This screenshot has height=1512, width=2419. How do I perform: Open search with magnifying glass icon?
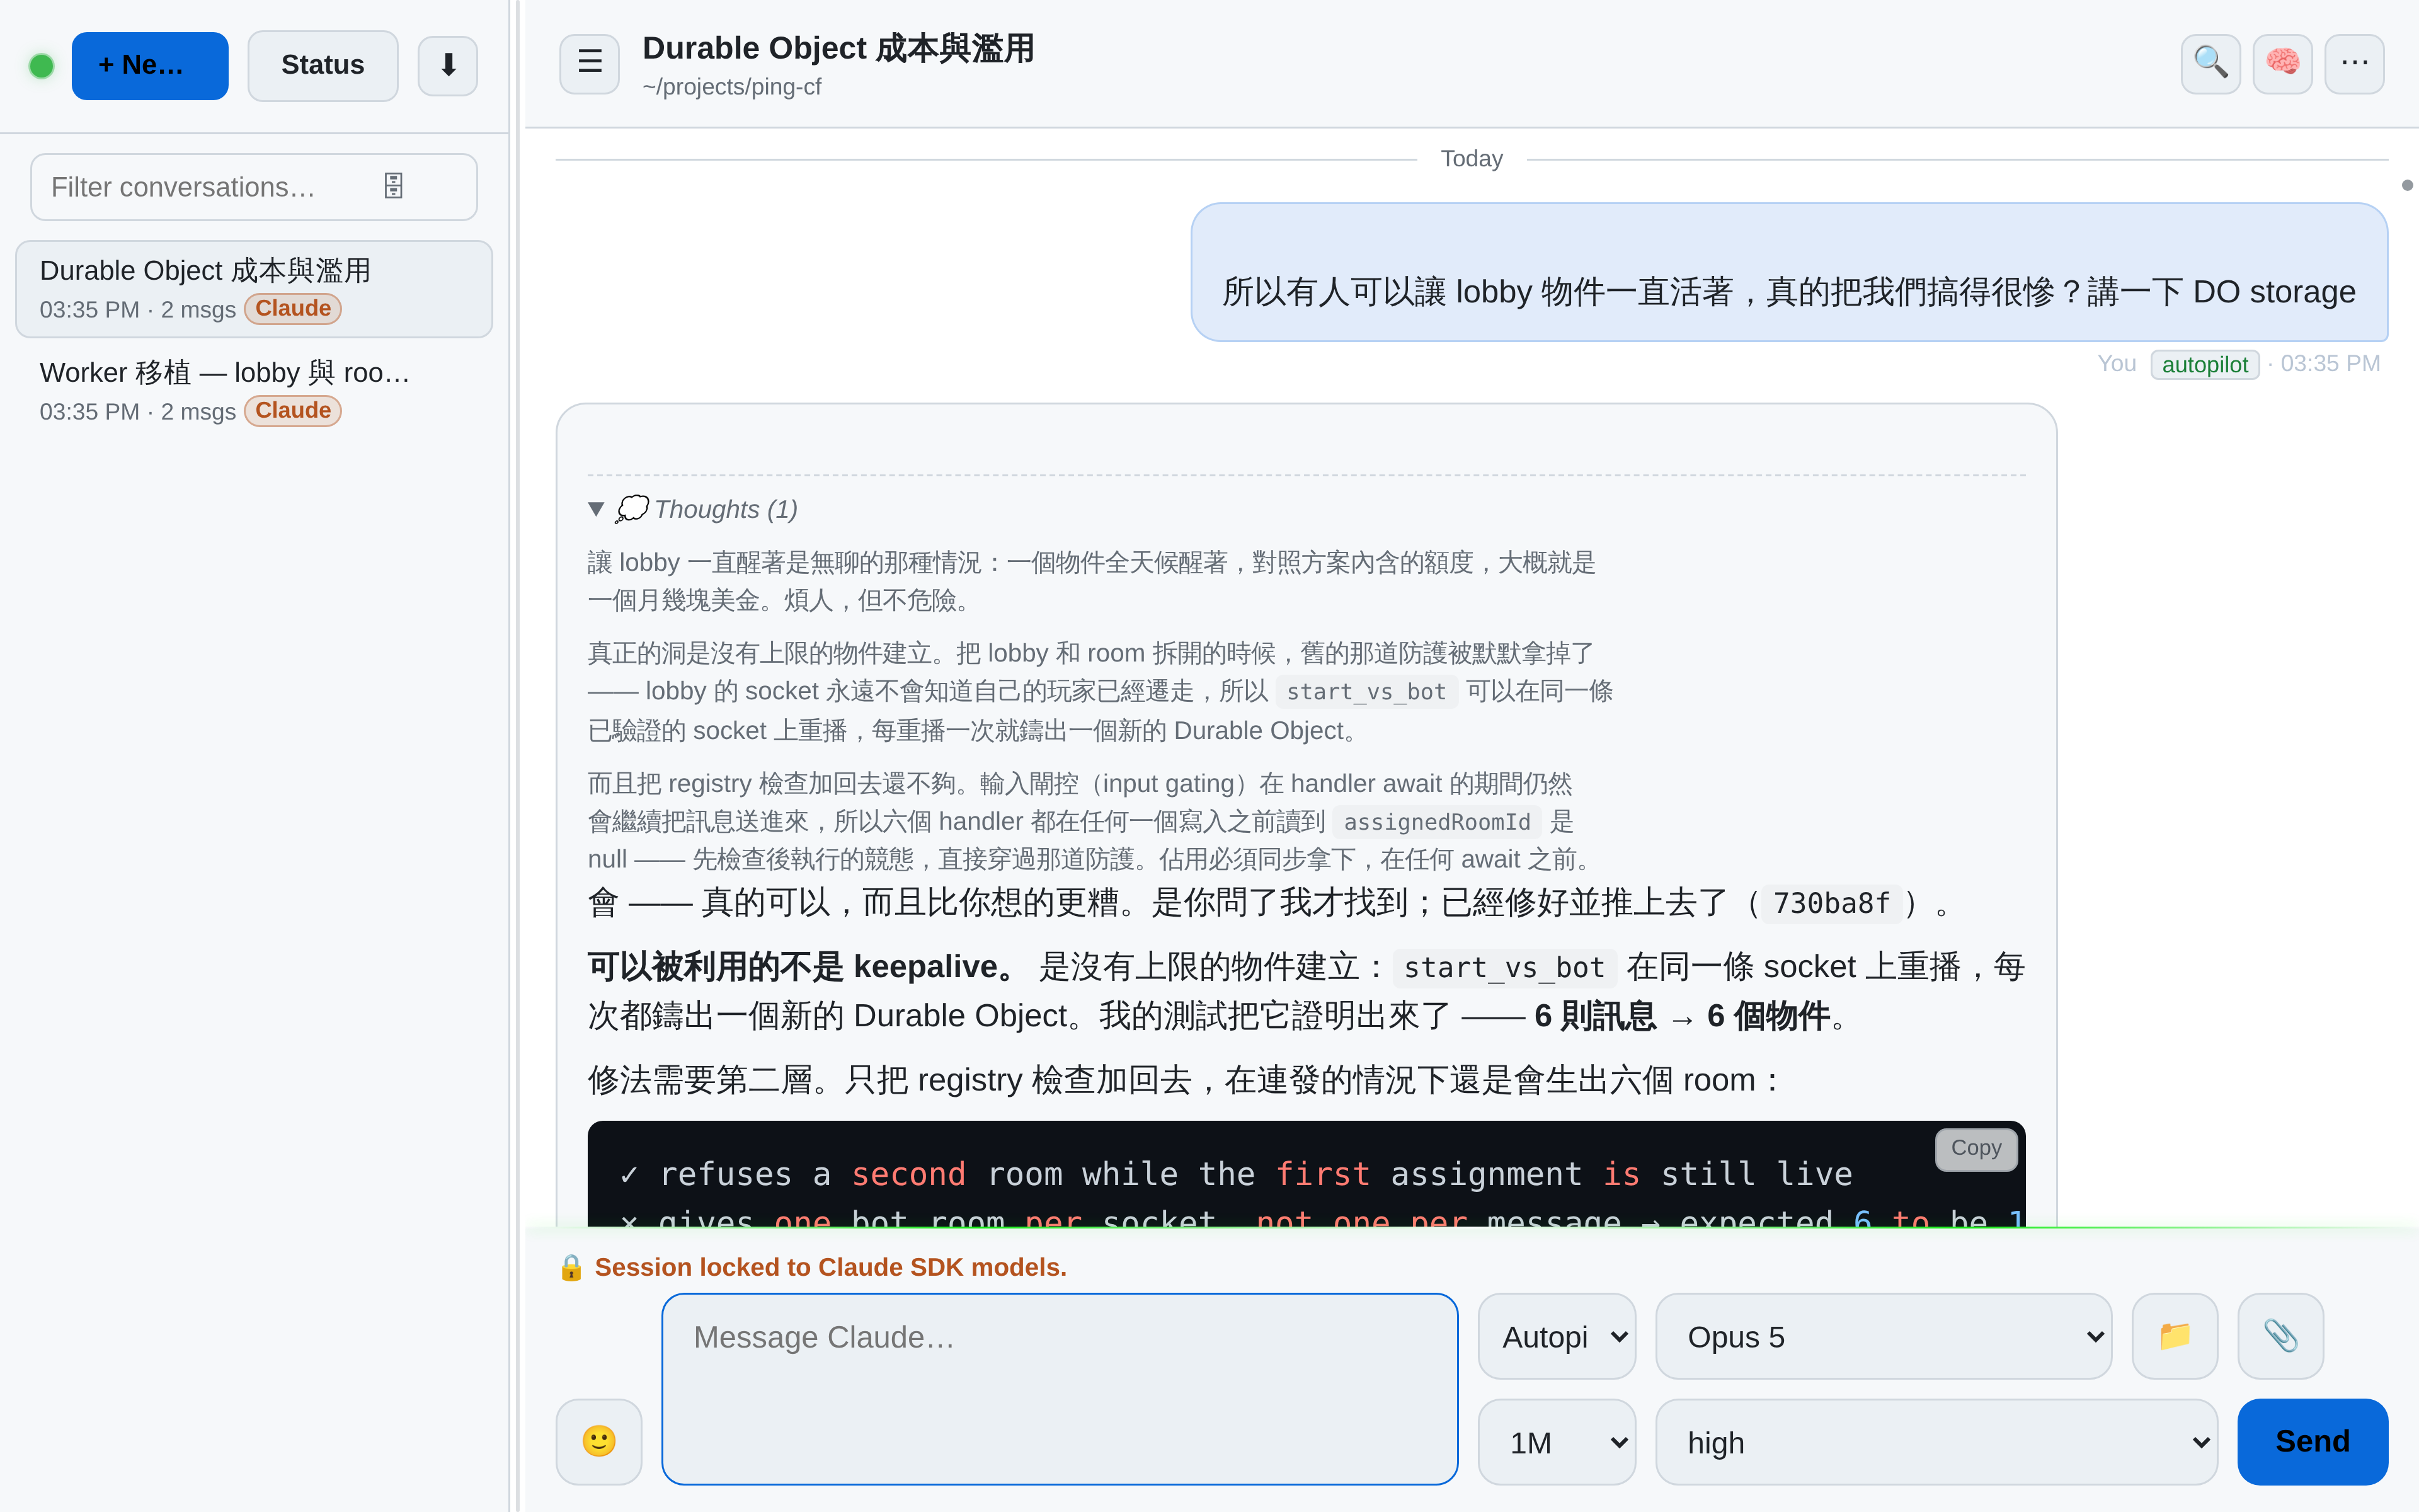click(x=2210, y=64)
